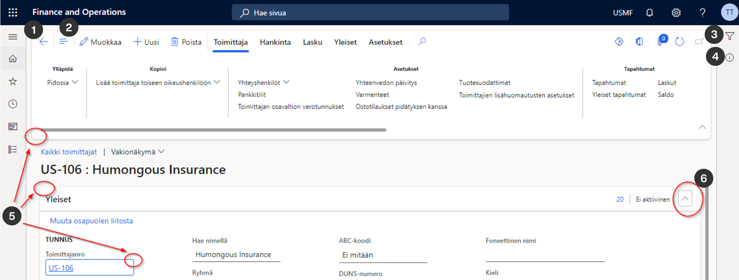739x280 pixels.
Task: Open the related information pane icon
Action: point(730,58)
